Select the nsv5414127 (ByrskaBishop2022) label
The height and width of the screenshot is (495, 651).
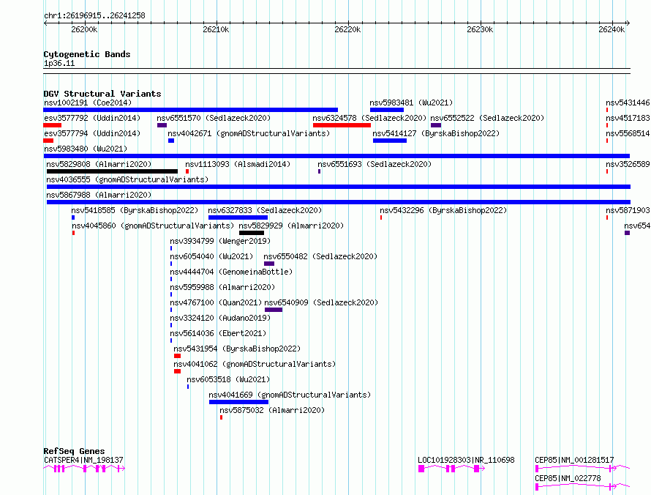(x=436, y=133)
